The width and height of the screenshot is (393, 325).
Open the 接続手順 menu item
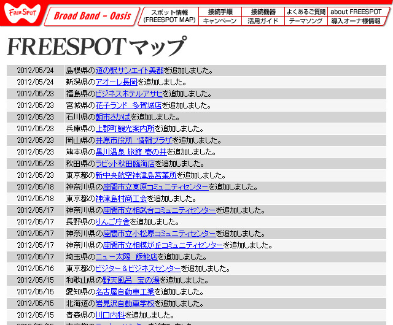220,12
